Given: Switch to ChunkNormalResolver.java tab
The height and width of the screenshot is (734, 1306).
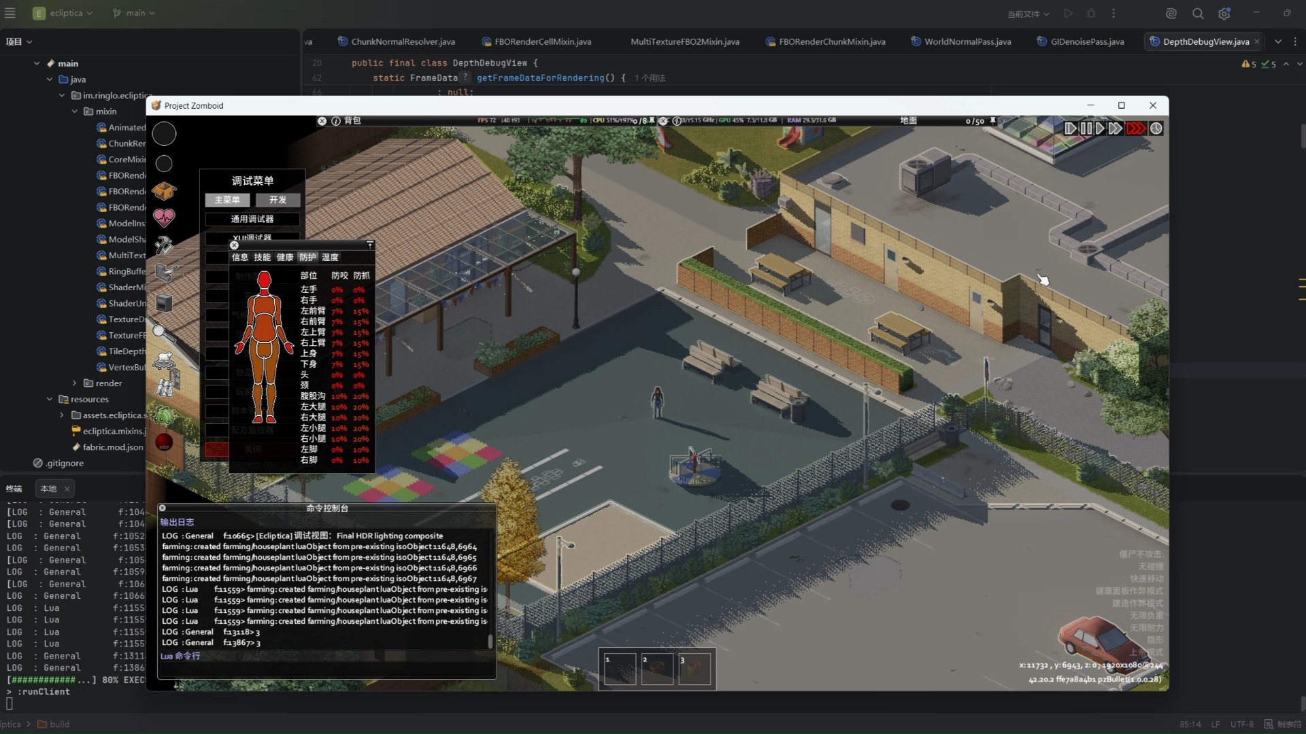Looking at the screenshot, I should [x=397, y=41].
